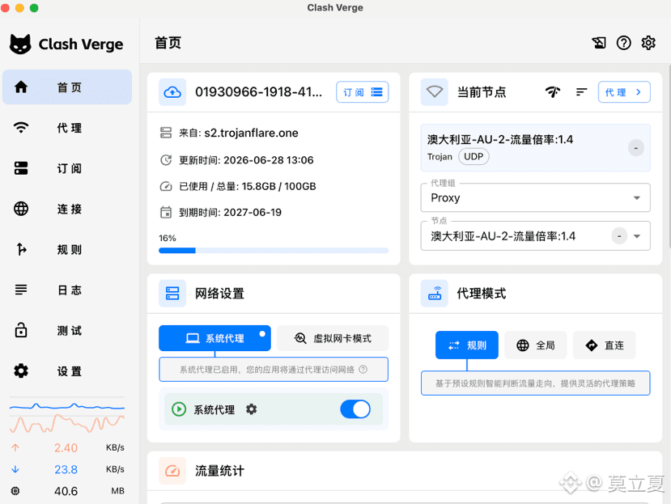
Task: Click the diamond current node icon
Action: [x=435, y=92]
